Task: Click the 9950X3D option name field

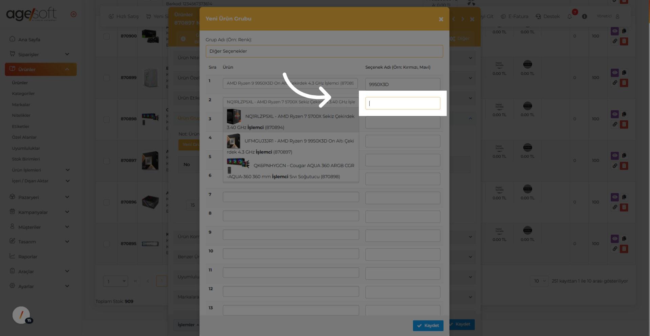Action: pyautogui.click(x=403, y=84)
